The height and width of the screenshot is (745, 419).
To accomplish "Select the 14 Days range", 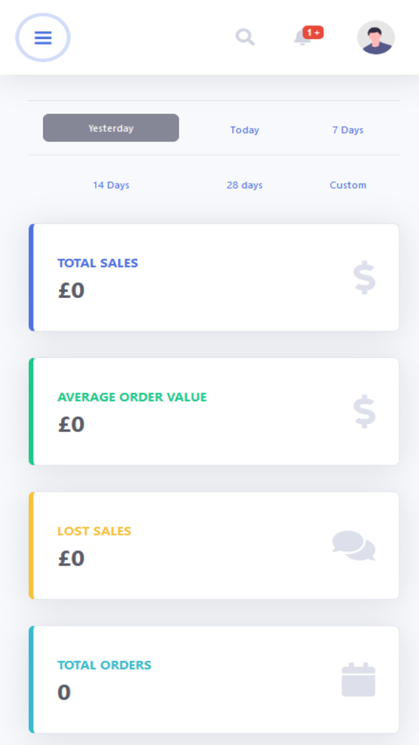I will [111, 185].
